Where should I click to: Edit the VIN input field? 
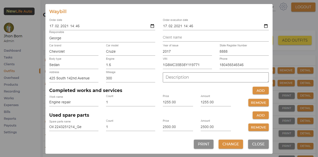coord(187,65)
